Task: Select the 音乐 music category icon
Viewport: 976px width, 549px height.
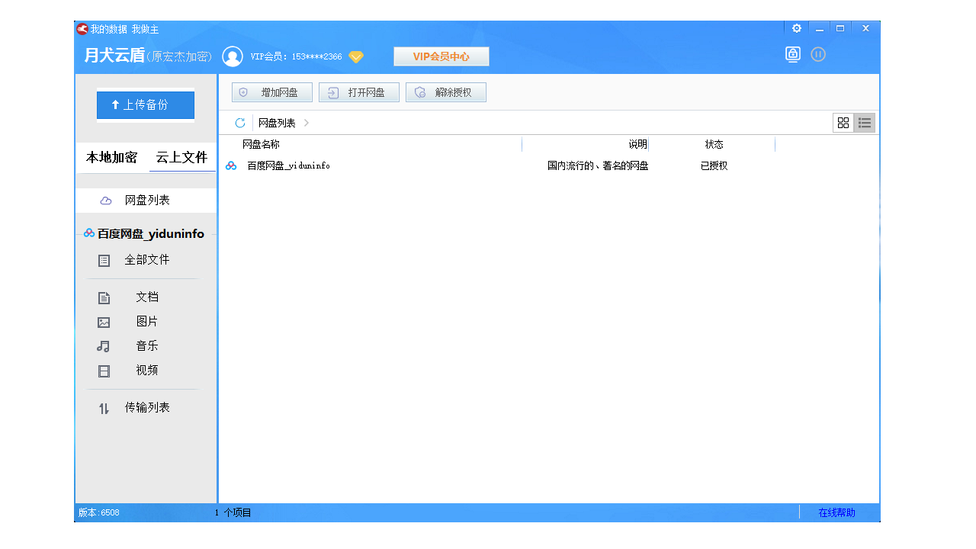Action: pyautogui.click(x=104, y=346)
